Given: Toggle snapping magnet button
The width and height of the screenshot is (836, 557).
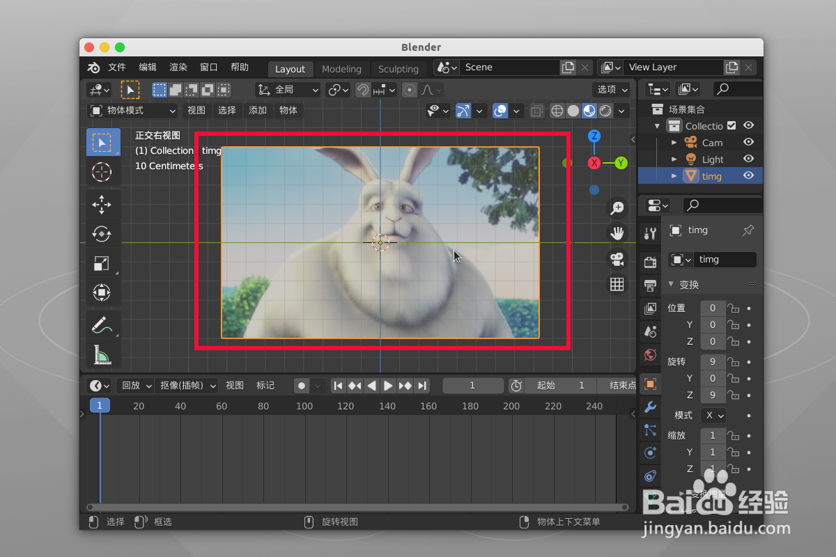Looking at the screenshot, I should [x=363, y=90].
